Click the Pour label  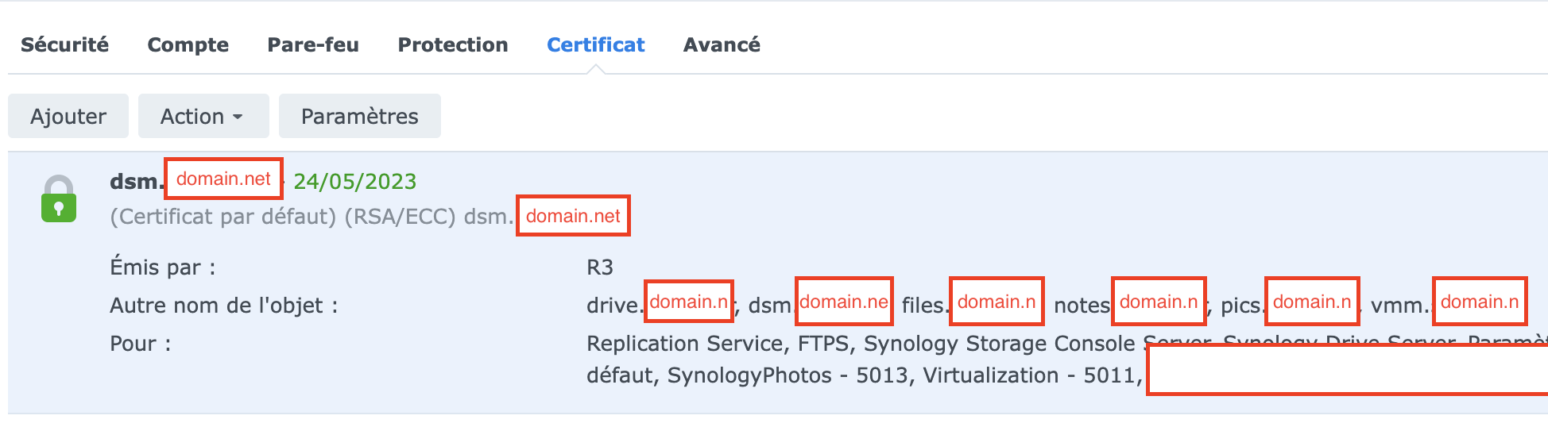tap(140, 344)
